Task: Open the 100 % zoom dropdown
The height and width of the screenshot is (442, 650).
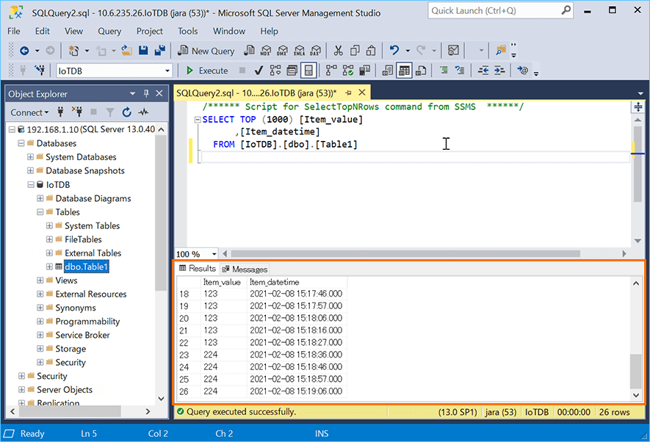Action: (214, 254)
